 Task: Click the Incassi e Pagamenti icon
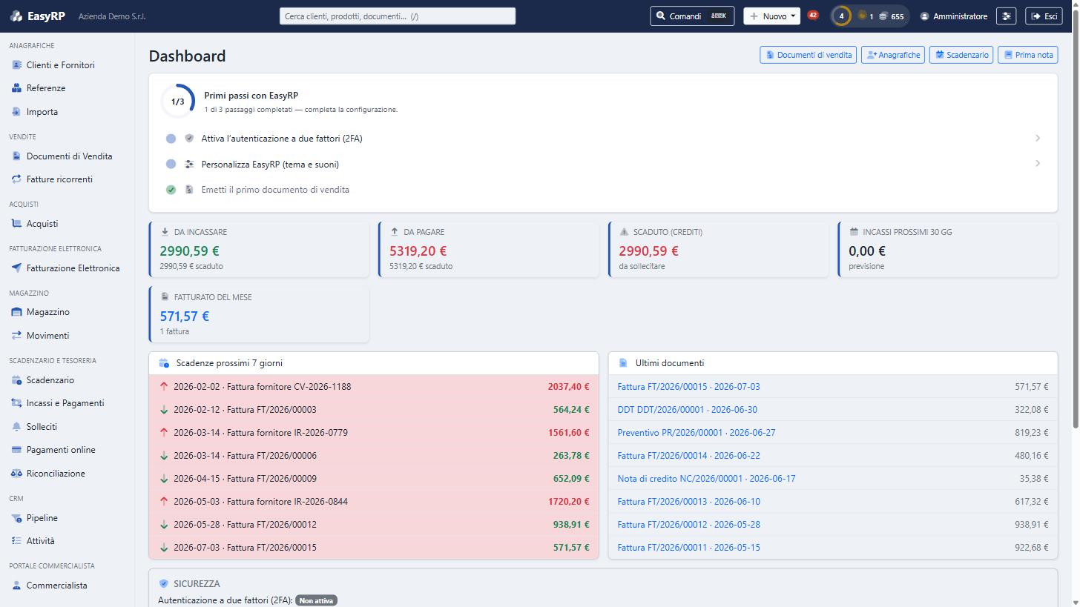tap(16, 403)
